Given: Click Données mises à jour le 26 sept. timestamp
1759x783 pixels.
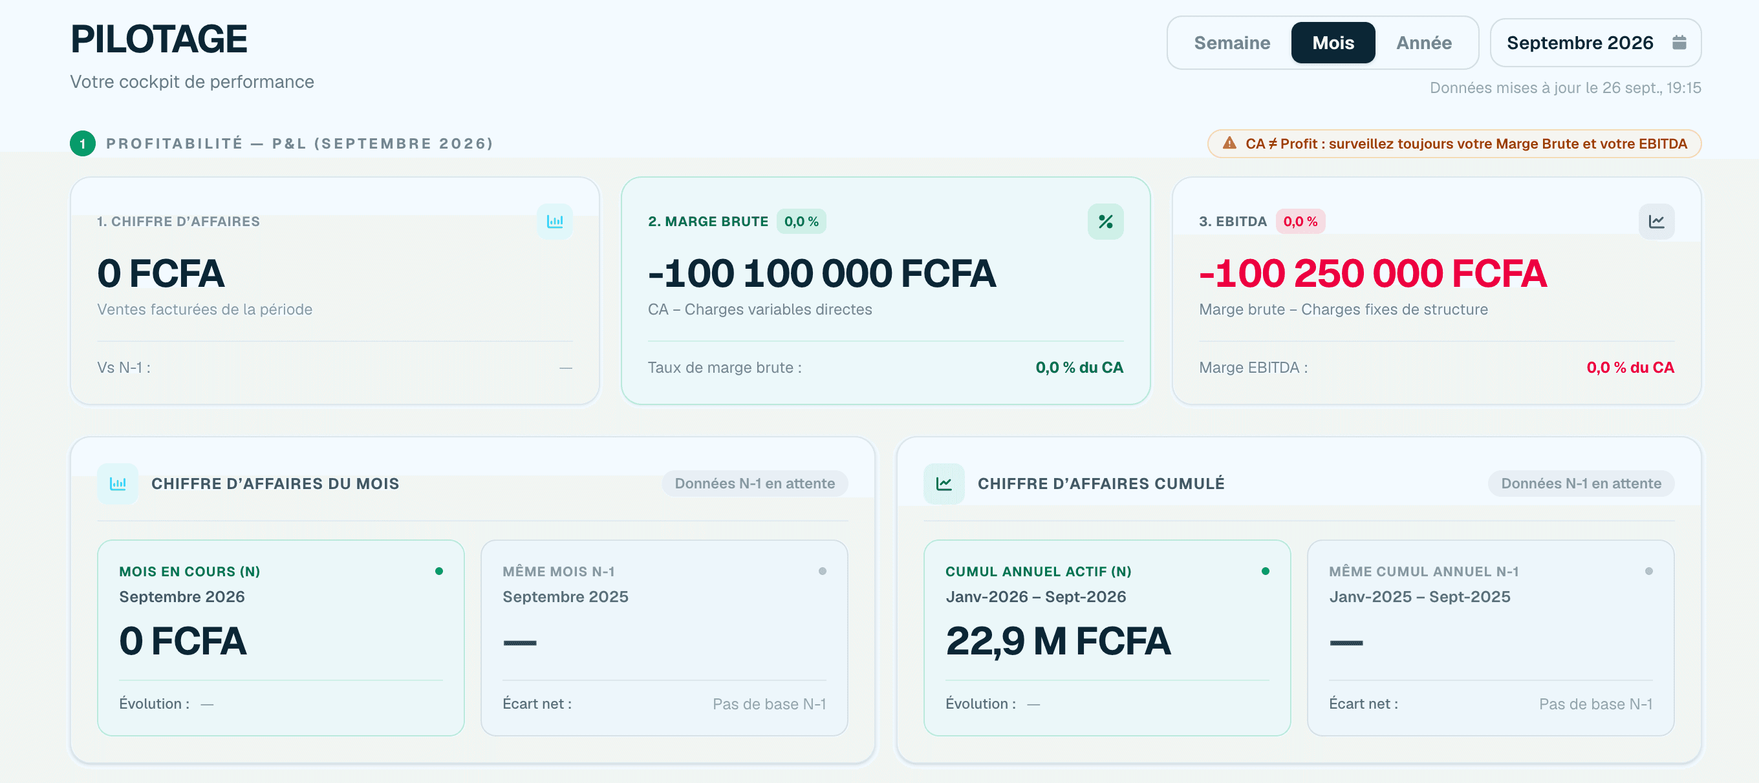Looking at the screenshot, I should coord(1565,88).
